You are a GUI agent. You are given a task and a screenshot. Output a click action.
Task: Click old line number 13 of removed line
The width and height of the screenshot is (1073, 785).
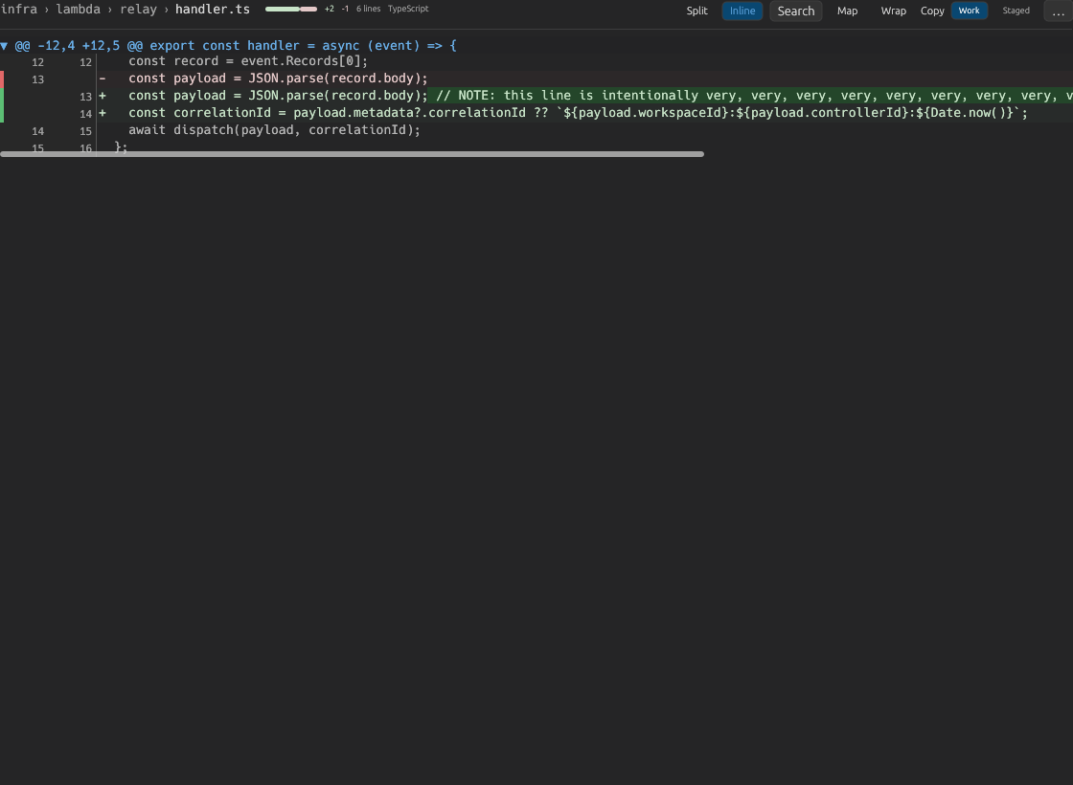click(37, 79)
